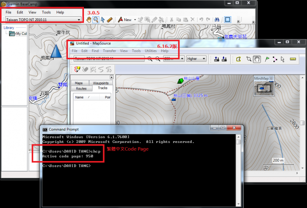This screenshot has width=307, height=208.
Task: Select the Track Draw pencil tool in MapSource
Action: (x=77, y=69)
